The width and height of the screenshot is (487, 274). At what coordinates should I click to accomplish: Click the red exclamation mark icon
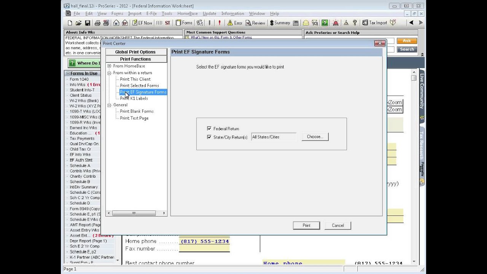pos(220,23)
